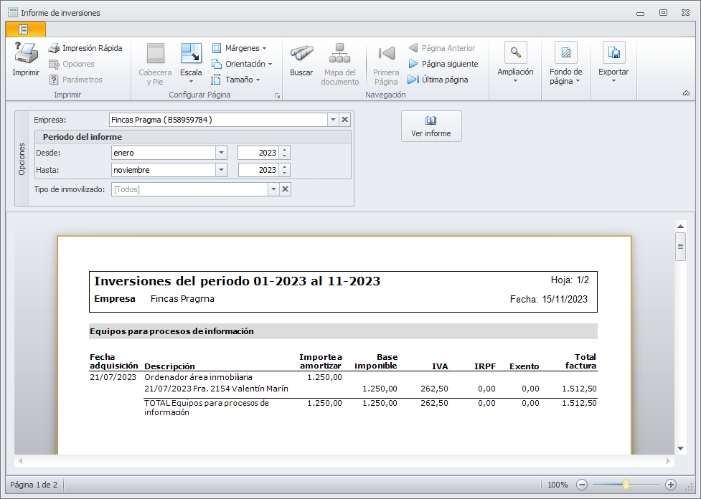The image size is (701, 499).
Task: Open the orange application menu button
Action: [25, 29]
